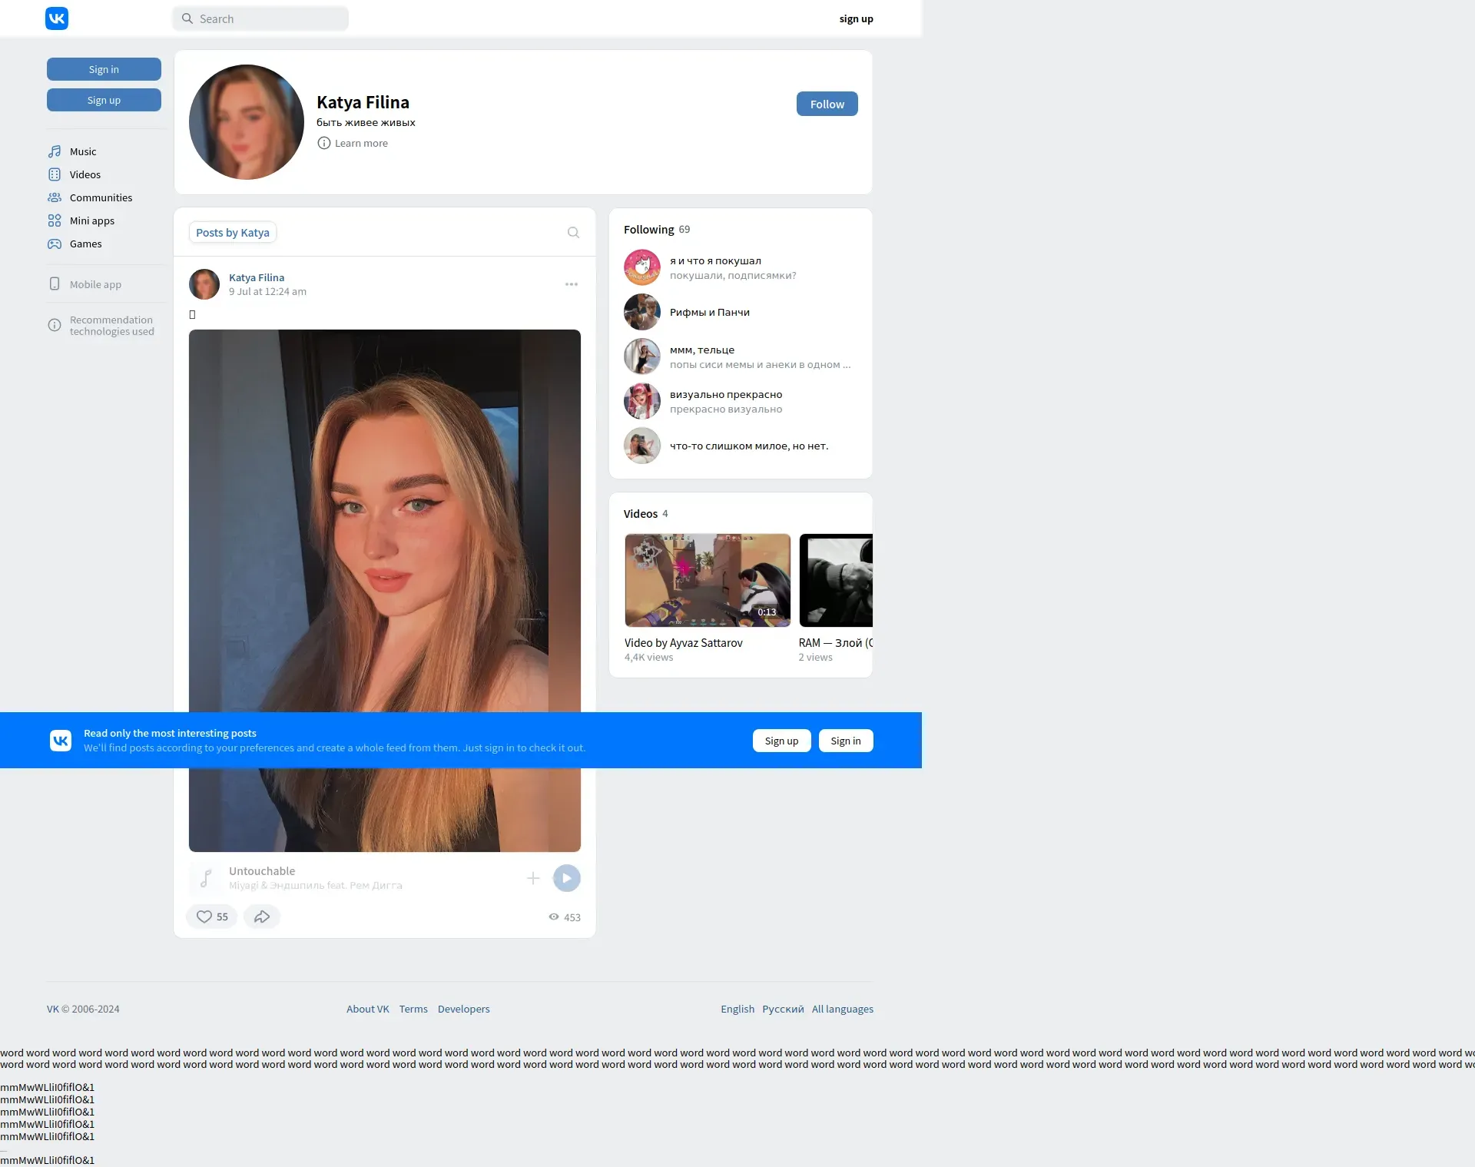Share the post with arrow icon
The height and width of the screenshot is (1167, 1475).
262,917
